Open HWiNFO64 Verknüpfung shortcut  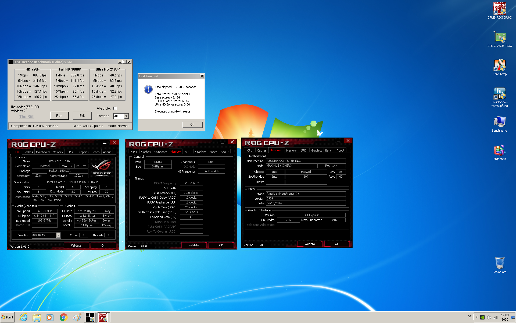point(499,97)
